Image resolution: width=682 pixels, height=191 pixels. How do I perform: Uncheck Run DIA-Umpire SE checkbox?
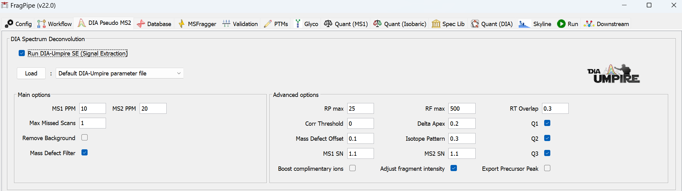tap(22, 53)
